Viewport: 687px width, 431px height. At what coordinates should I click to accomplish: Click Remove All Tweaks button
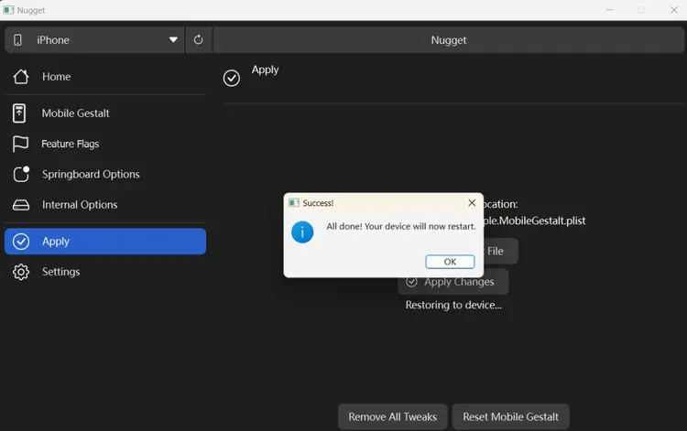click(393, 416)
